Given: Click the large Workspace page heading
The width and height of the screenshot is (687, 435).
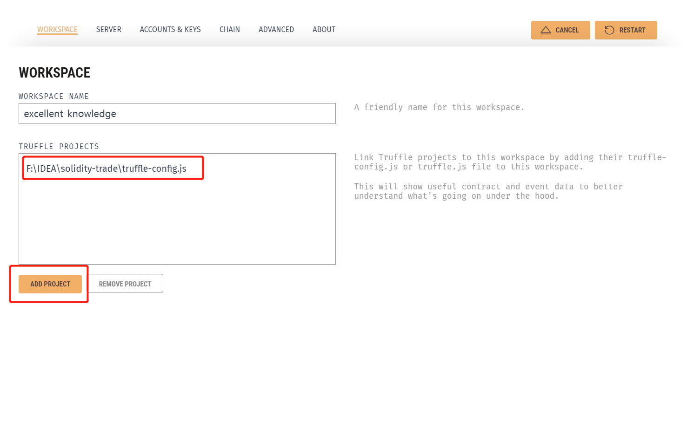Looking at the screenshot, I should [x=54, y=73].
